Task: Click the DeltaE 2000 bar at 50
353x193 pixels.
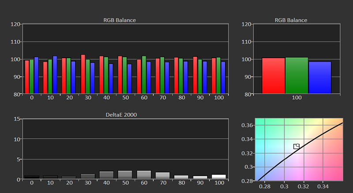Action: pyautogui.click(x=125, y=175)
